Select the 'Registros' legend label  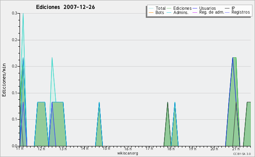point(241,12)
